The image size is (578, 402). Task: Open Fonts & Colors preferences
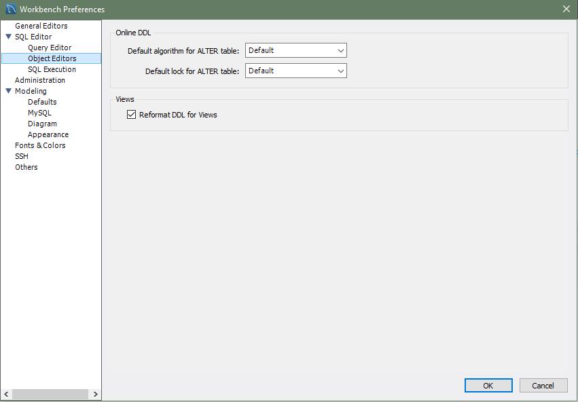40,145
